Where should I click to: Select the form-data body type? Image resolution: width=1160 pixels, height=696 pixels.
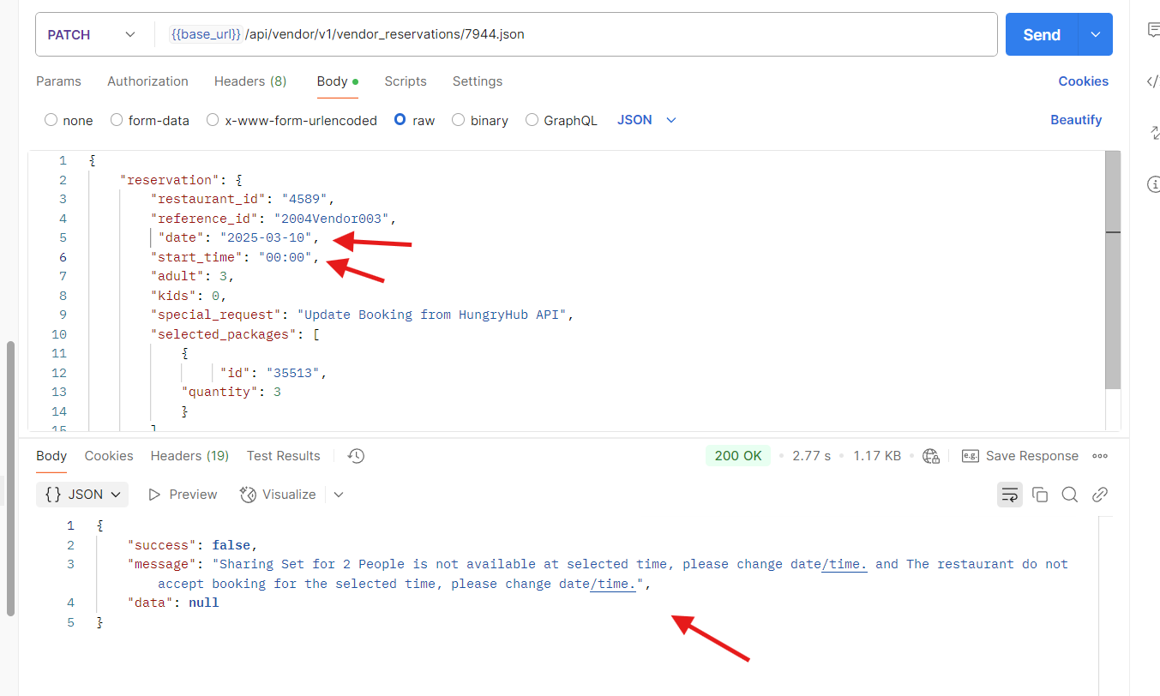pos(117,121)
